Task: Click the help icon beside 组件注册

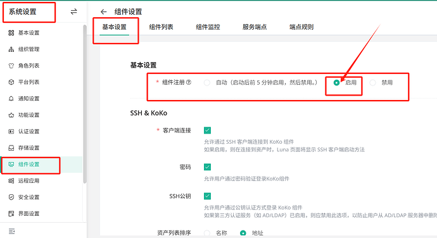Action: [189, 82]
